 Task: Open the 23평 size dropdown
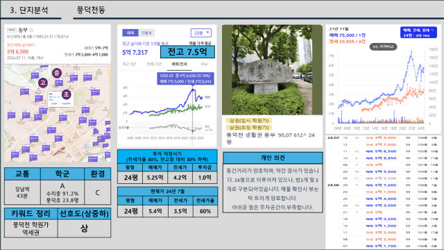pos(201,33)
